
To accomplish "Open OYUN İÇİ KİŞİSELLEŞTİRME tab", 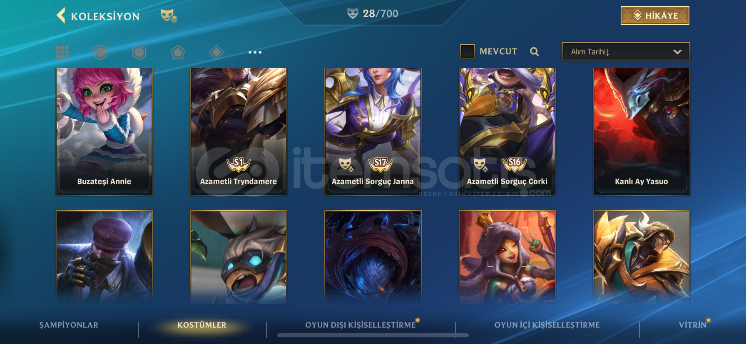I will coord(547,325).
